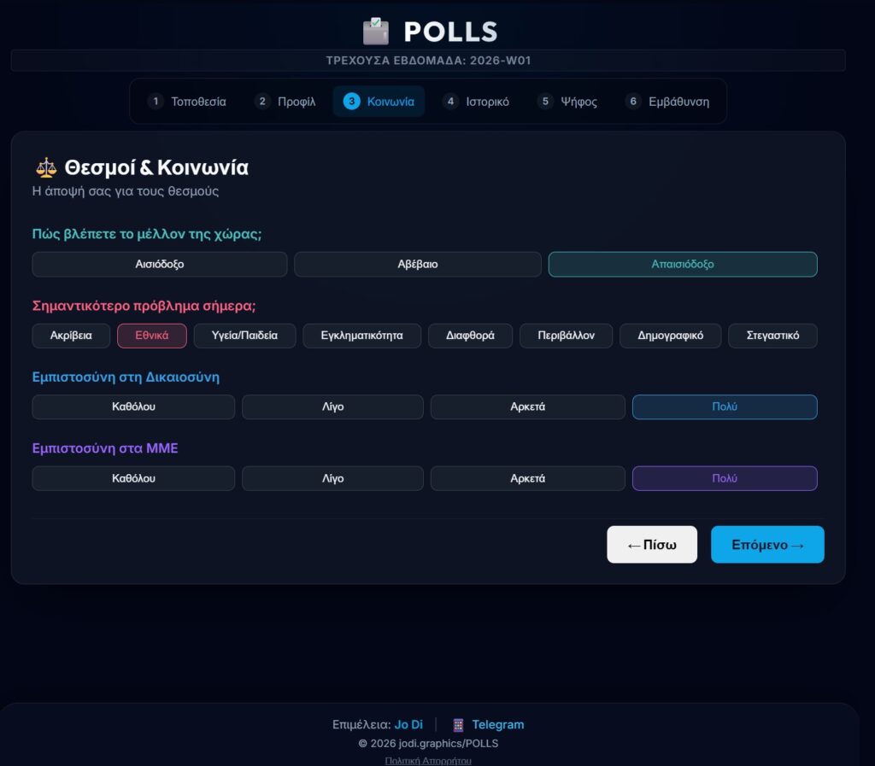Click the scales icon next to Θεσμοί & Κοινωνία
The height and width of the screenshot is (766, 875).
[44, 167]
